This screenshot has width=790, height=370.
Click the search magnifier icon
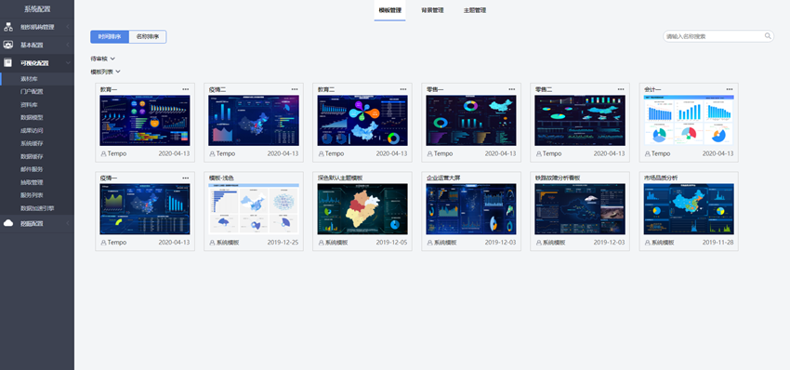click(x=768, y=35)
